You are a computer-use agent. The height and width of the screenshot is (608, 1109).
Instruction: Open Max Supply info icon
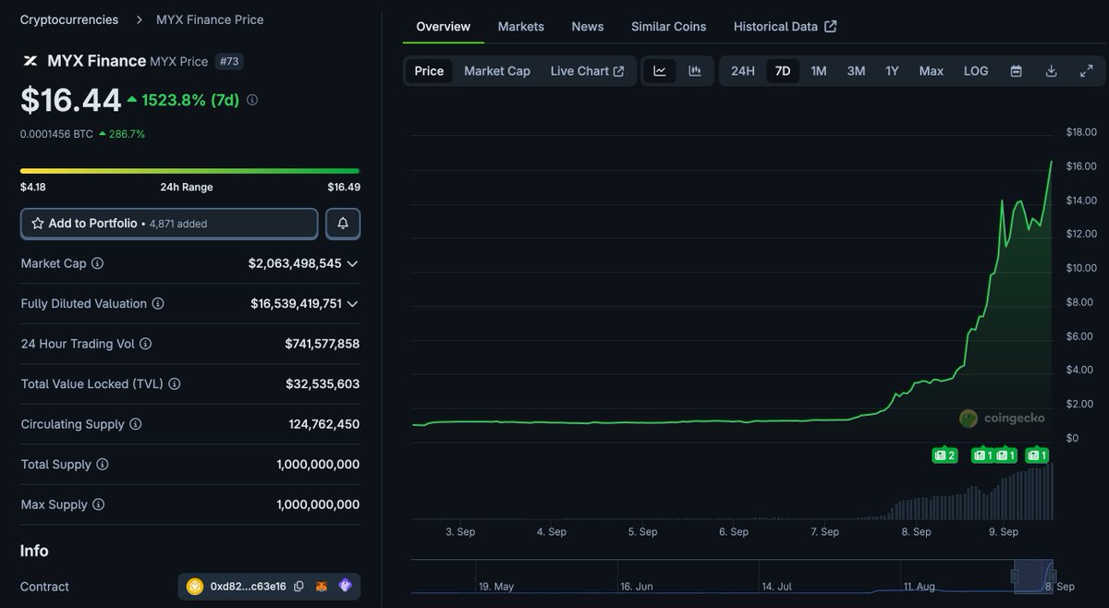coord(98,505)
